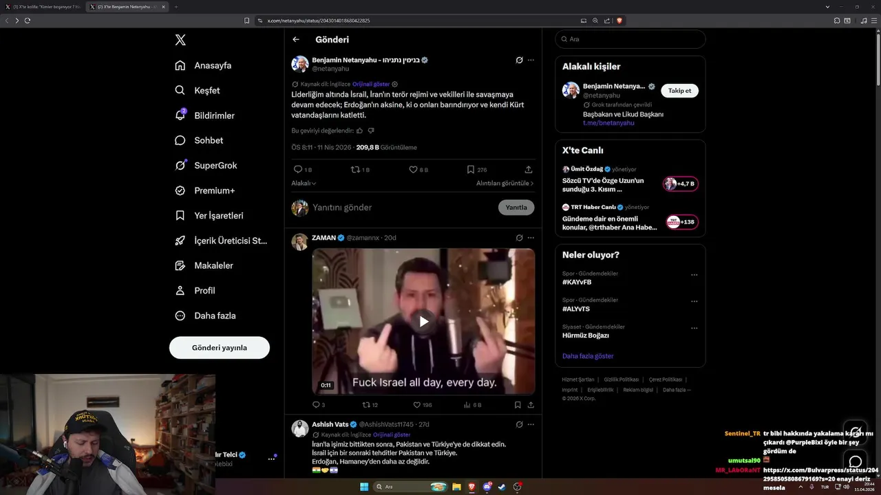Screen dimensions: 881x495
Task: Click Daha fazla göster in trends
Action: [x=588, y=356]
